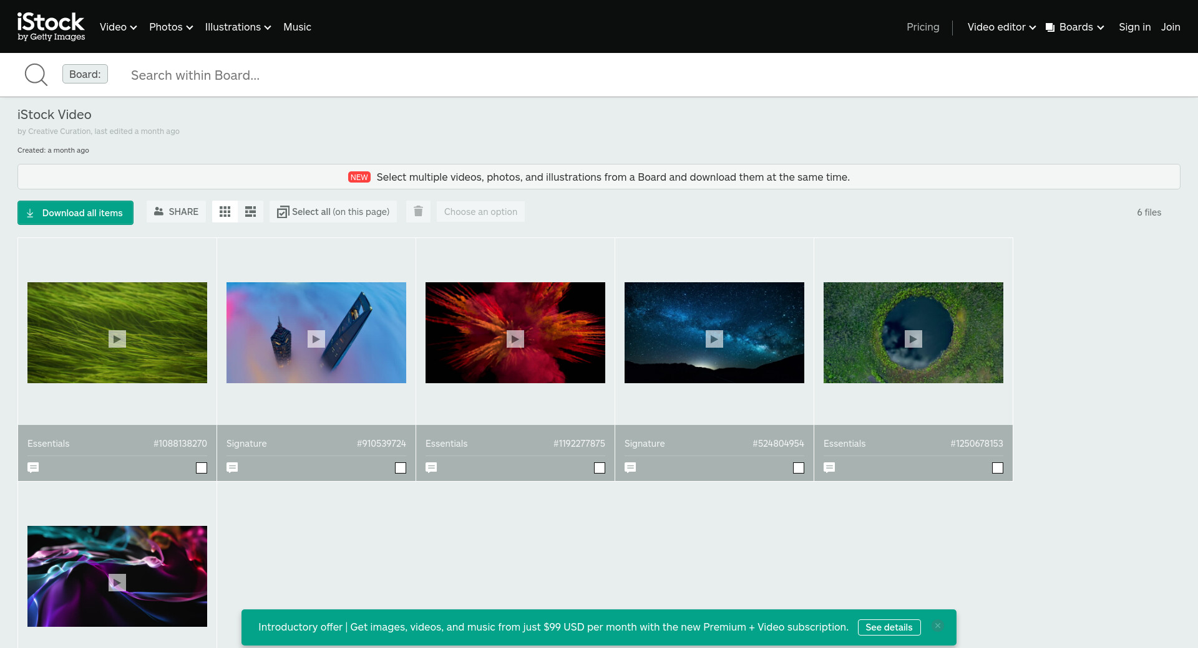Viewport: 1198px width, 648px height.
Task: Click Download all items button
Action: [75, 212]
